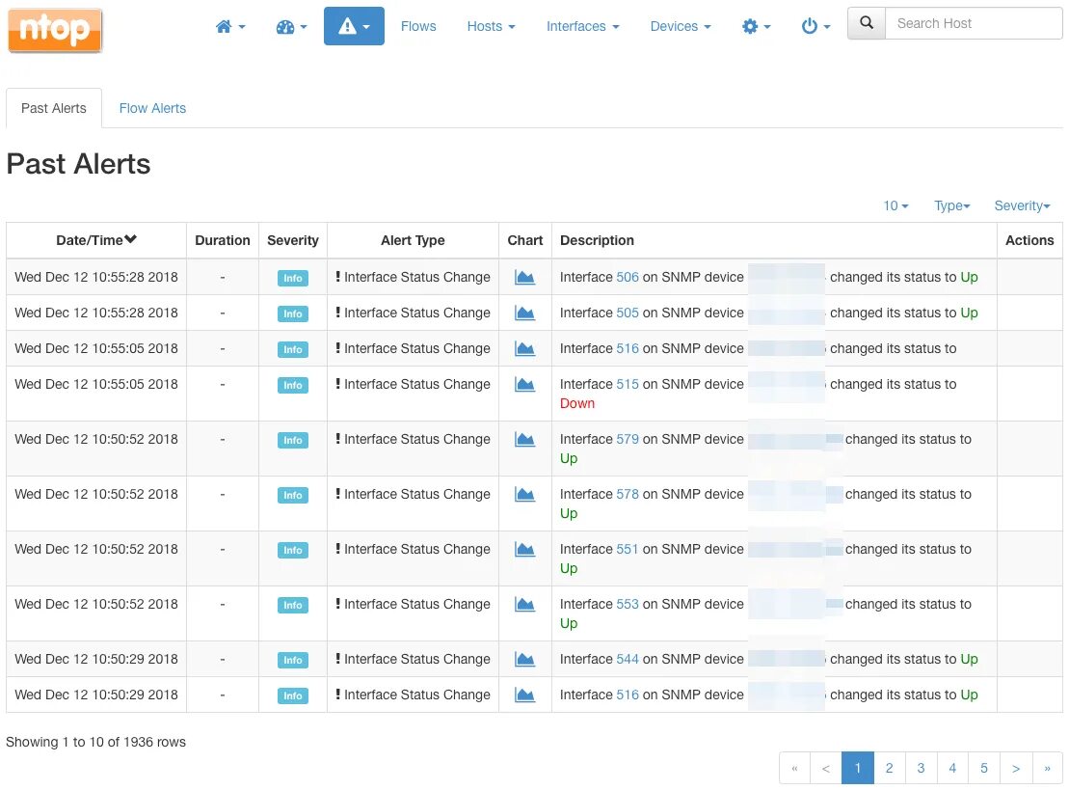
Task: Go to page 3 of alerts
Action: coord(922,768)
